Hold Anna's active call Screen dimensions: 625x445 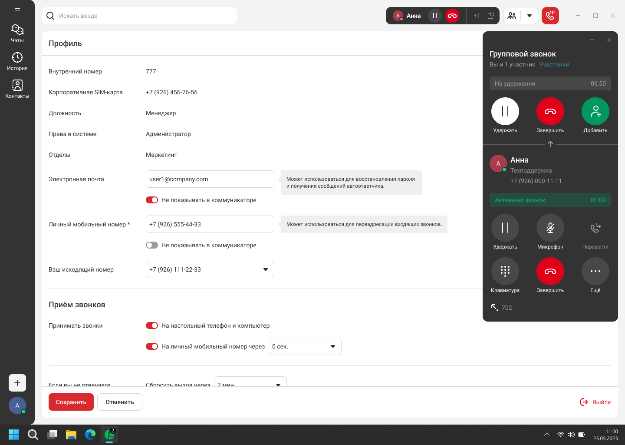click(505, 228)
